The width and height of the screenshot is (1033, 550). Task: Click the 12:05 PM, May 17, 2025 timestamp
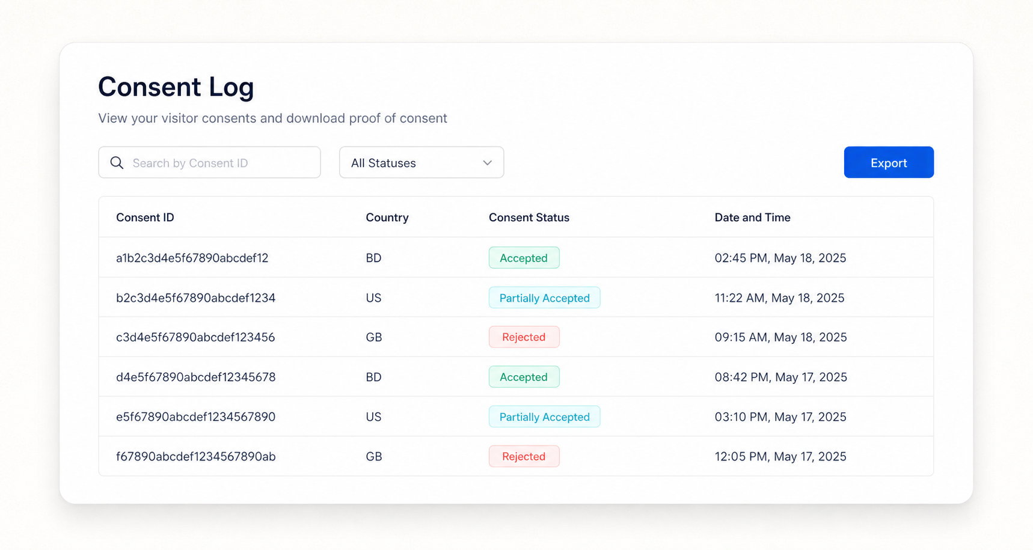tap(780, 456)
